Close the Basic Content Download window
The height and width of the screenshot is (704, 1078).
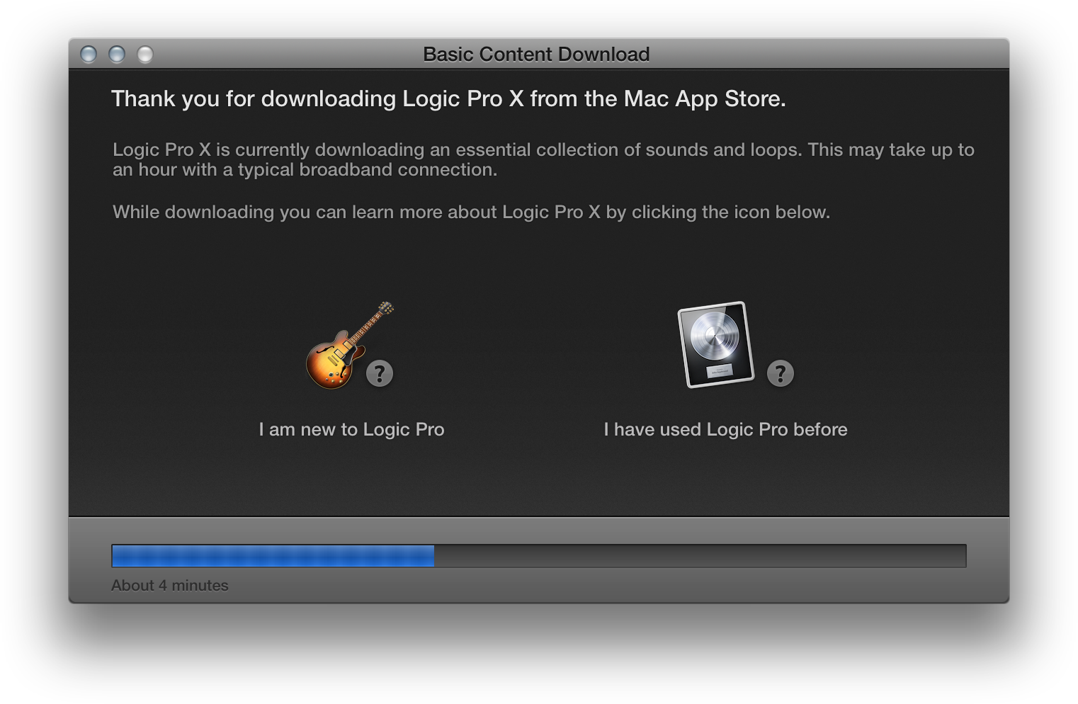(x=89, y=55)
